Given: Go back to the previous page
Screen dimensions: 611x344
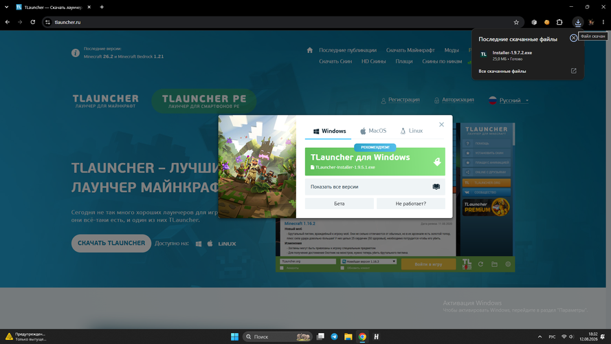Looking at the screenshot, I should (8, 22).
